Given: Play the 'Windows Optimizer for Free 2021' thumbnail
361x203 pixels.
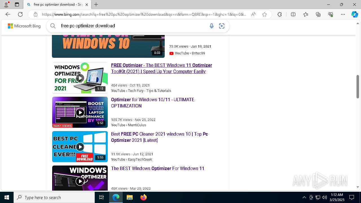Looking at the screenshot, I should pos(80,78).
